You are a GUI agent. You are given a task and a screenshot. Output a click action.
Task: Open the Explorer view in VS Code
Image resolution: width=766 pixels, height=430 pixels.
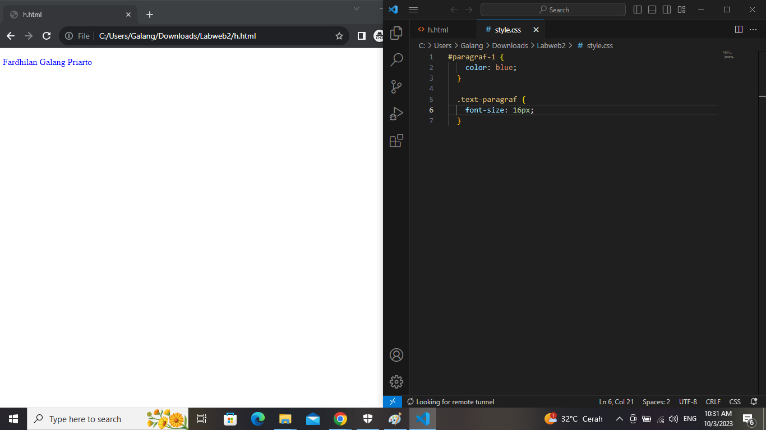pos(396,32)
